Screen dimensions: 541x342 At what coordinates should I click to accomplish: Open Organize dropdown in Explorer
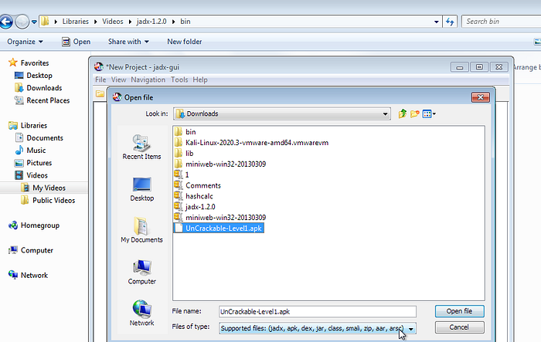point(25,42)
